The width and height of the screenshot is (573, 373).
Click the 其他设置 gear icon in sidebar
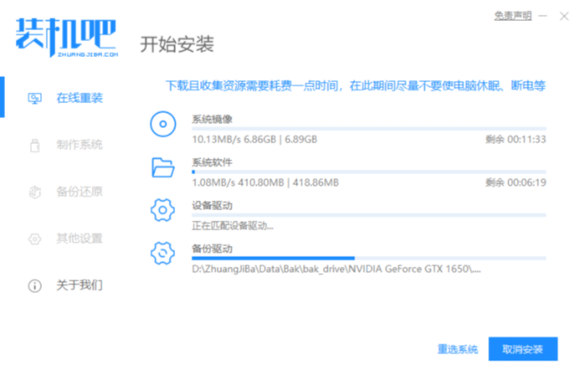34,238
